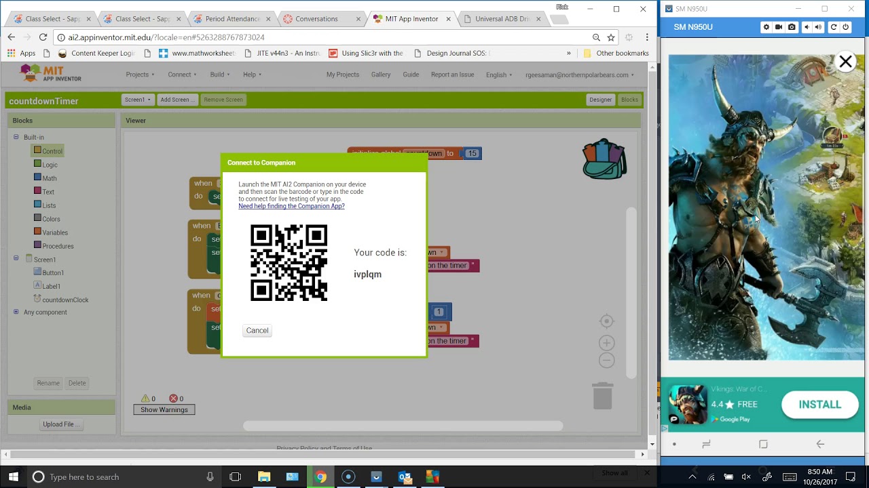Select the Colors blocks drawer

click(x=47, y=219)
